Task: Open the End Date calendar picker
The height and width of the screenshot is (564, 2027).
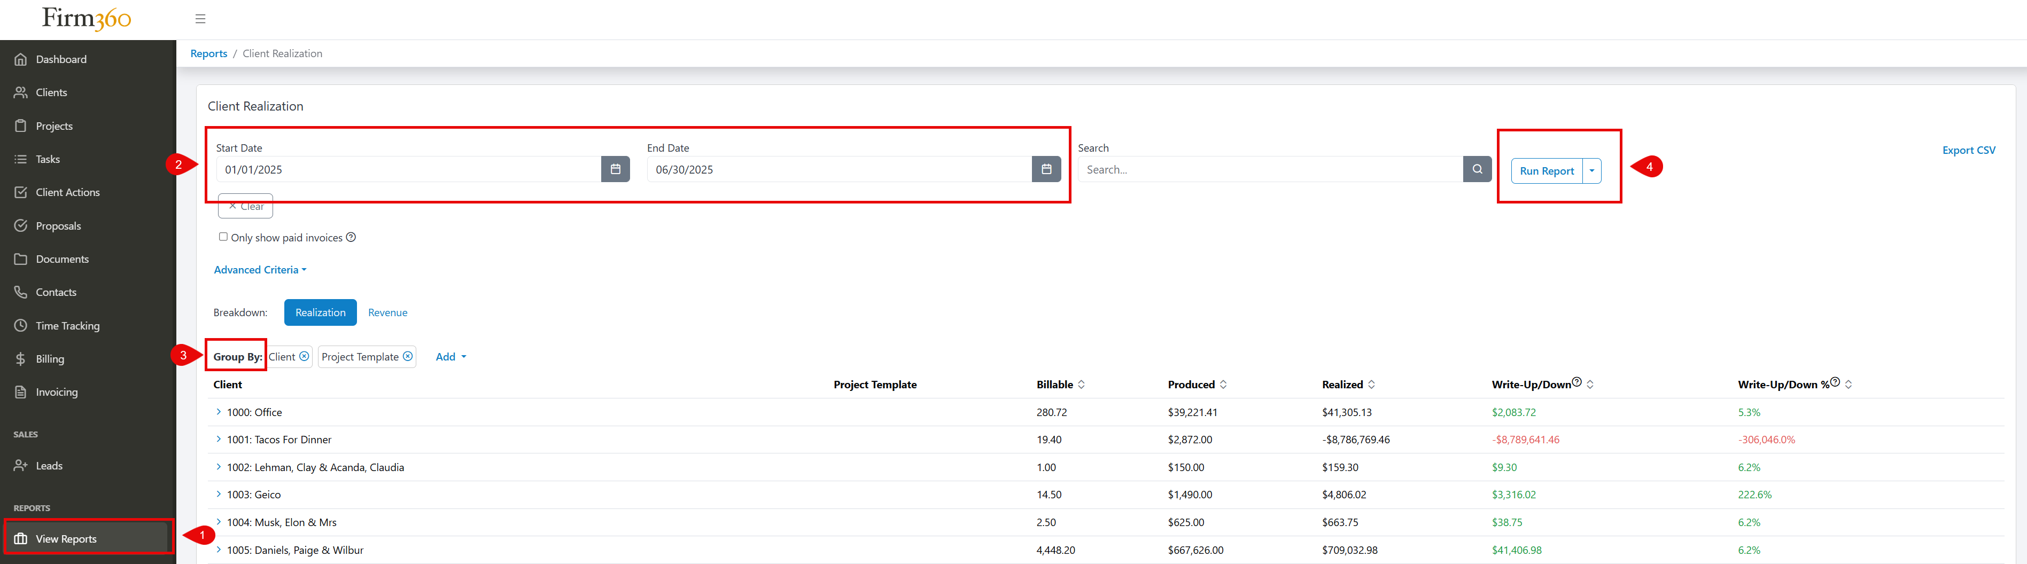Action: pos(1046,169)
